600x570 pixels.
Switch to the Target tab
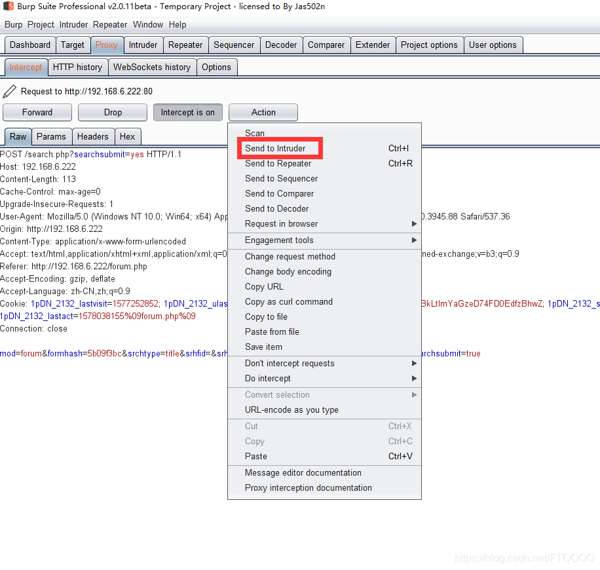[73, 45]
